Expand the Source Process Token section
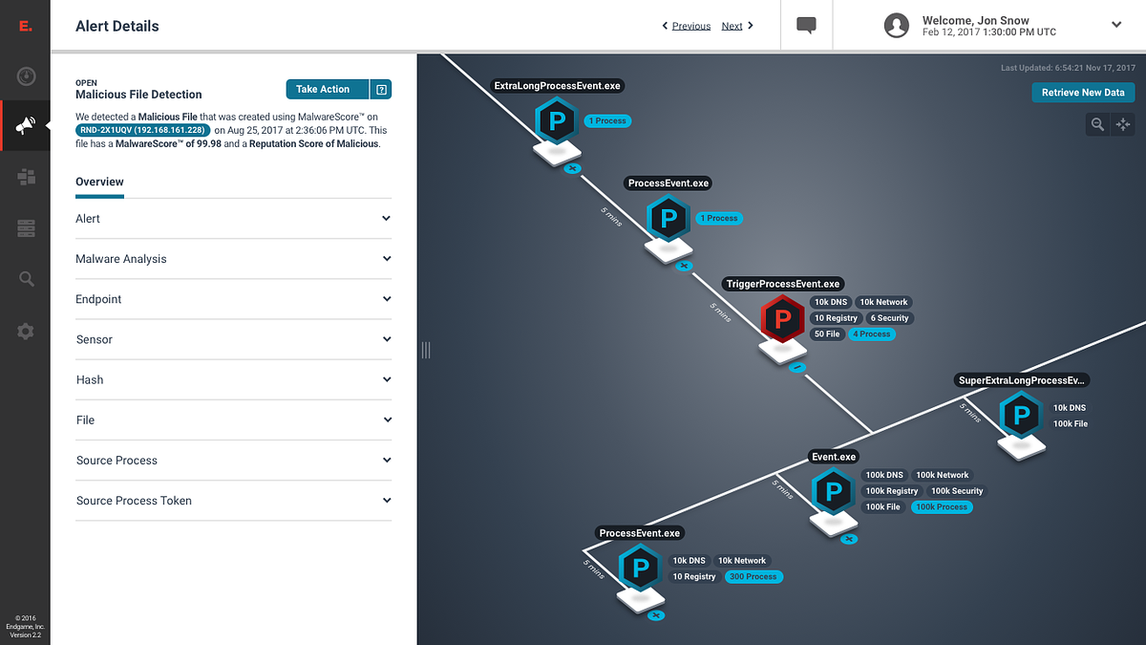 (233, 501)
